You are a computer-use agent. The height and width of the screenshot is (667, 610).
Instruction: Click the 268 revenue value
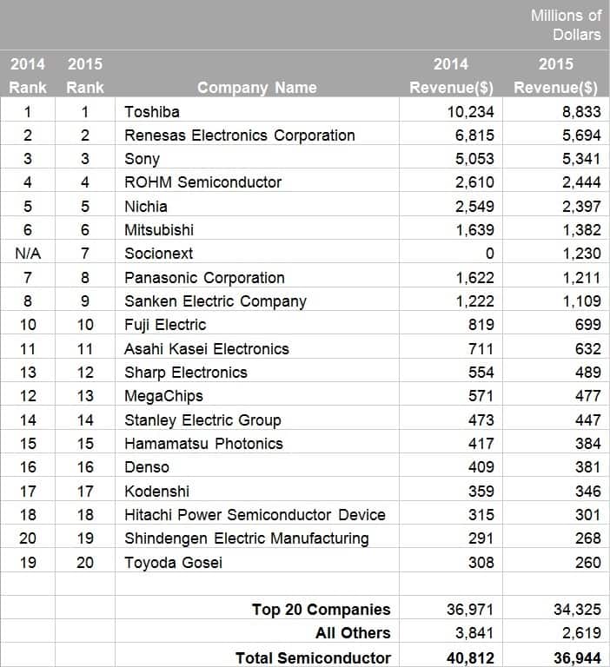(588, 538)
